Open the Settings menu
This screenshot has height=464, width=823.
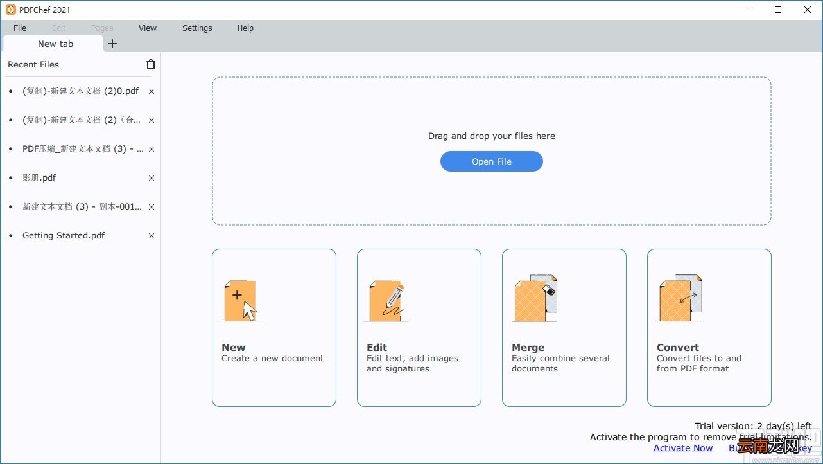[197, 28]
